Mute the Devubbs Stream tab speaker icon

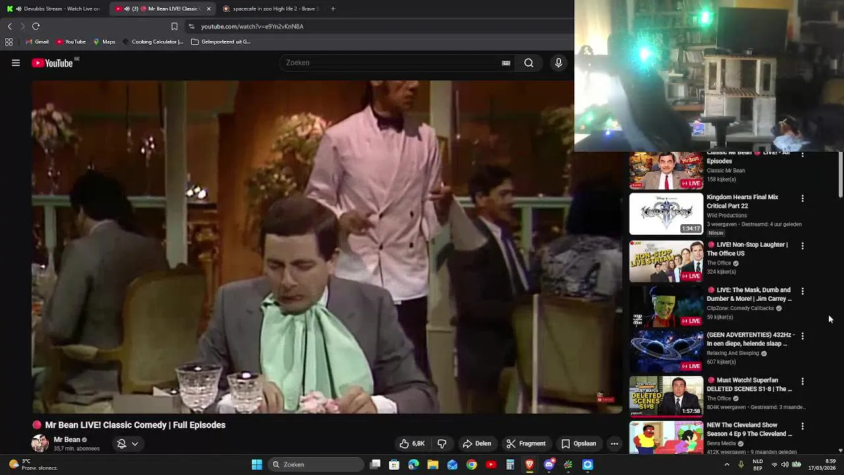(18, 9)
